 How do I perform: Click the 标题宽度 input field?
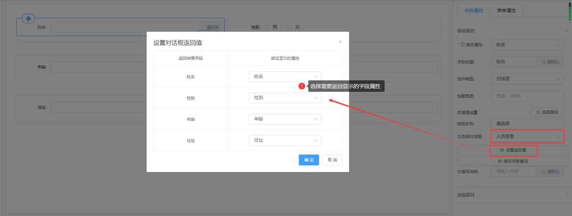pyautogui.click(x=527, y=96)
